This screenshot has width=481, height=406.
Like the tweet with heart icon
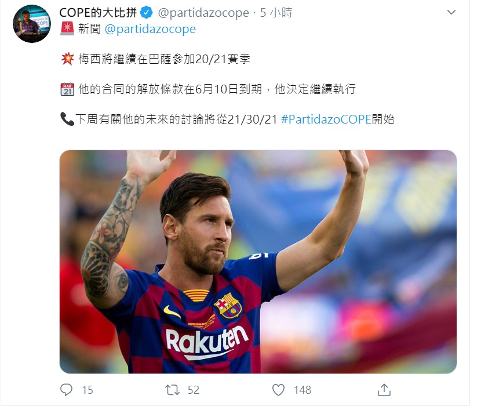tap(279, 390)
